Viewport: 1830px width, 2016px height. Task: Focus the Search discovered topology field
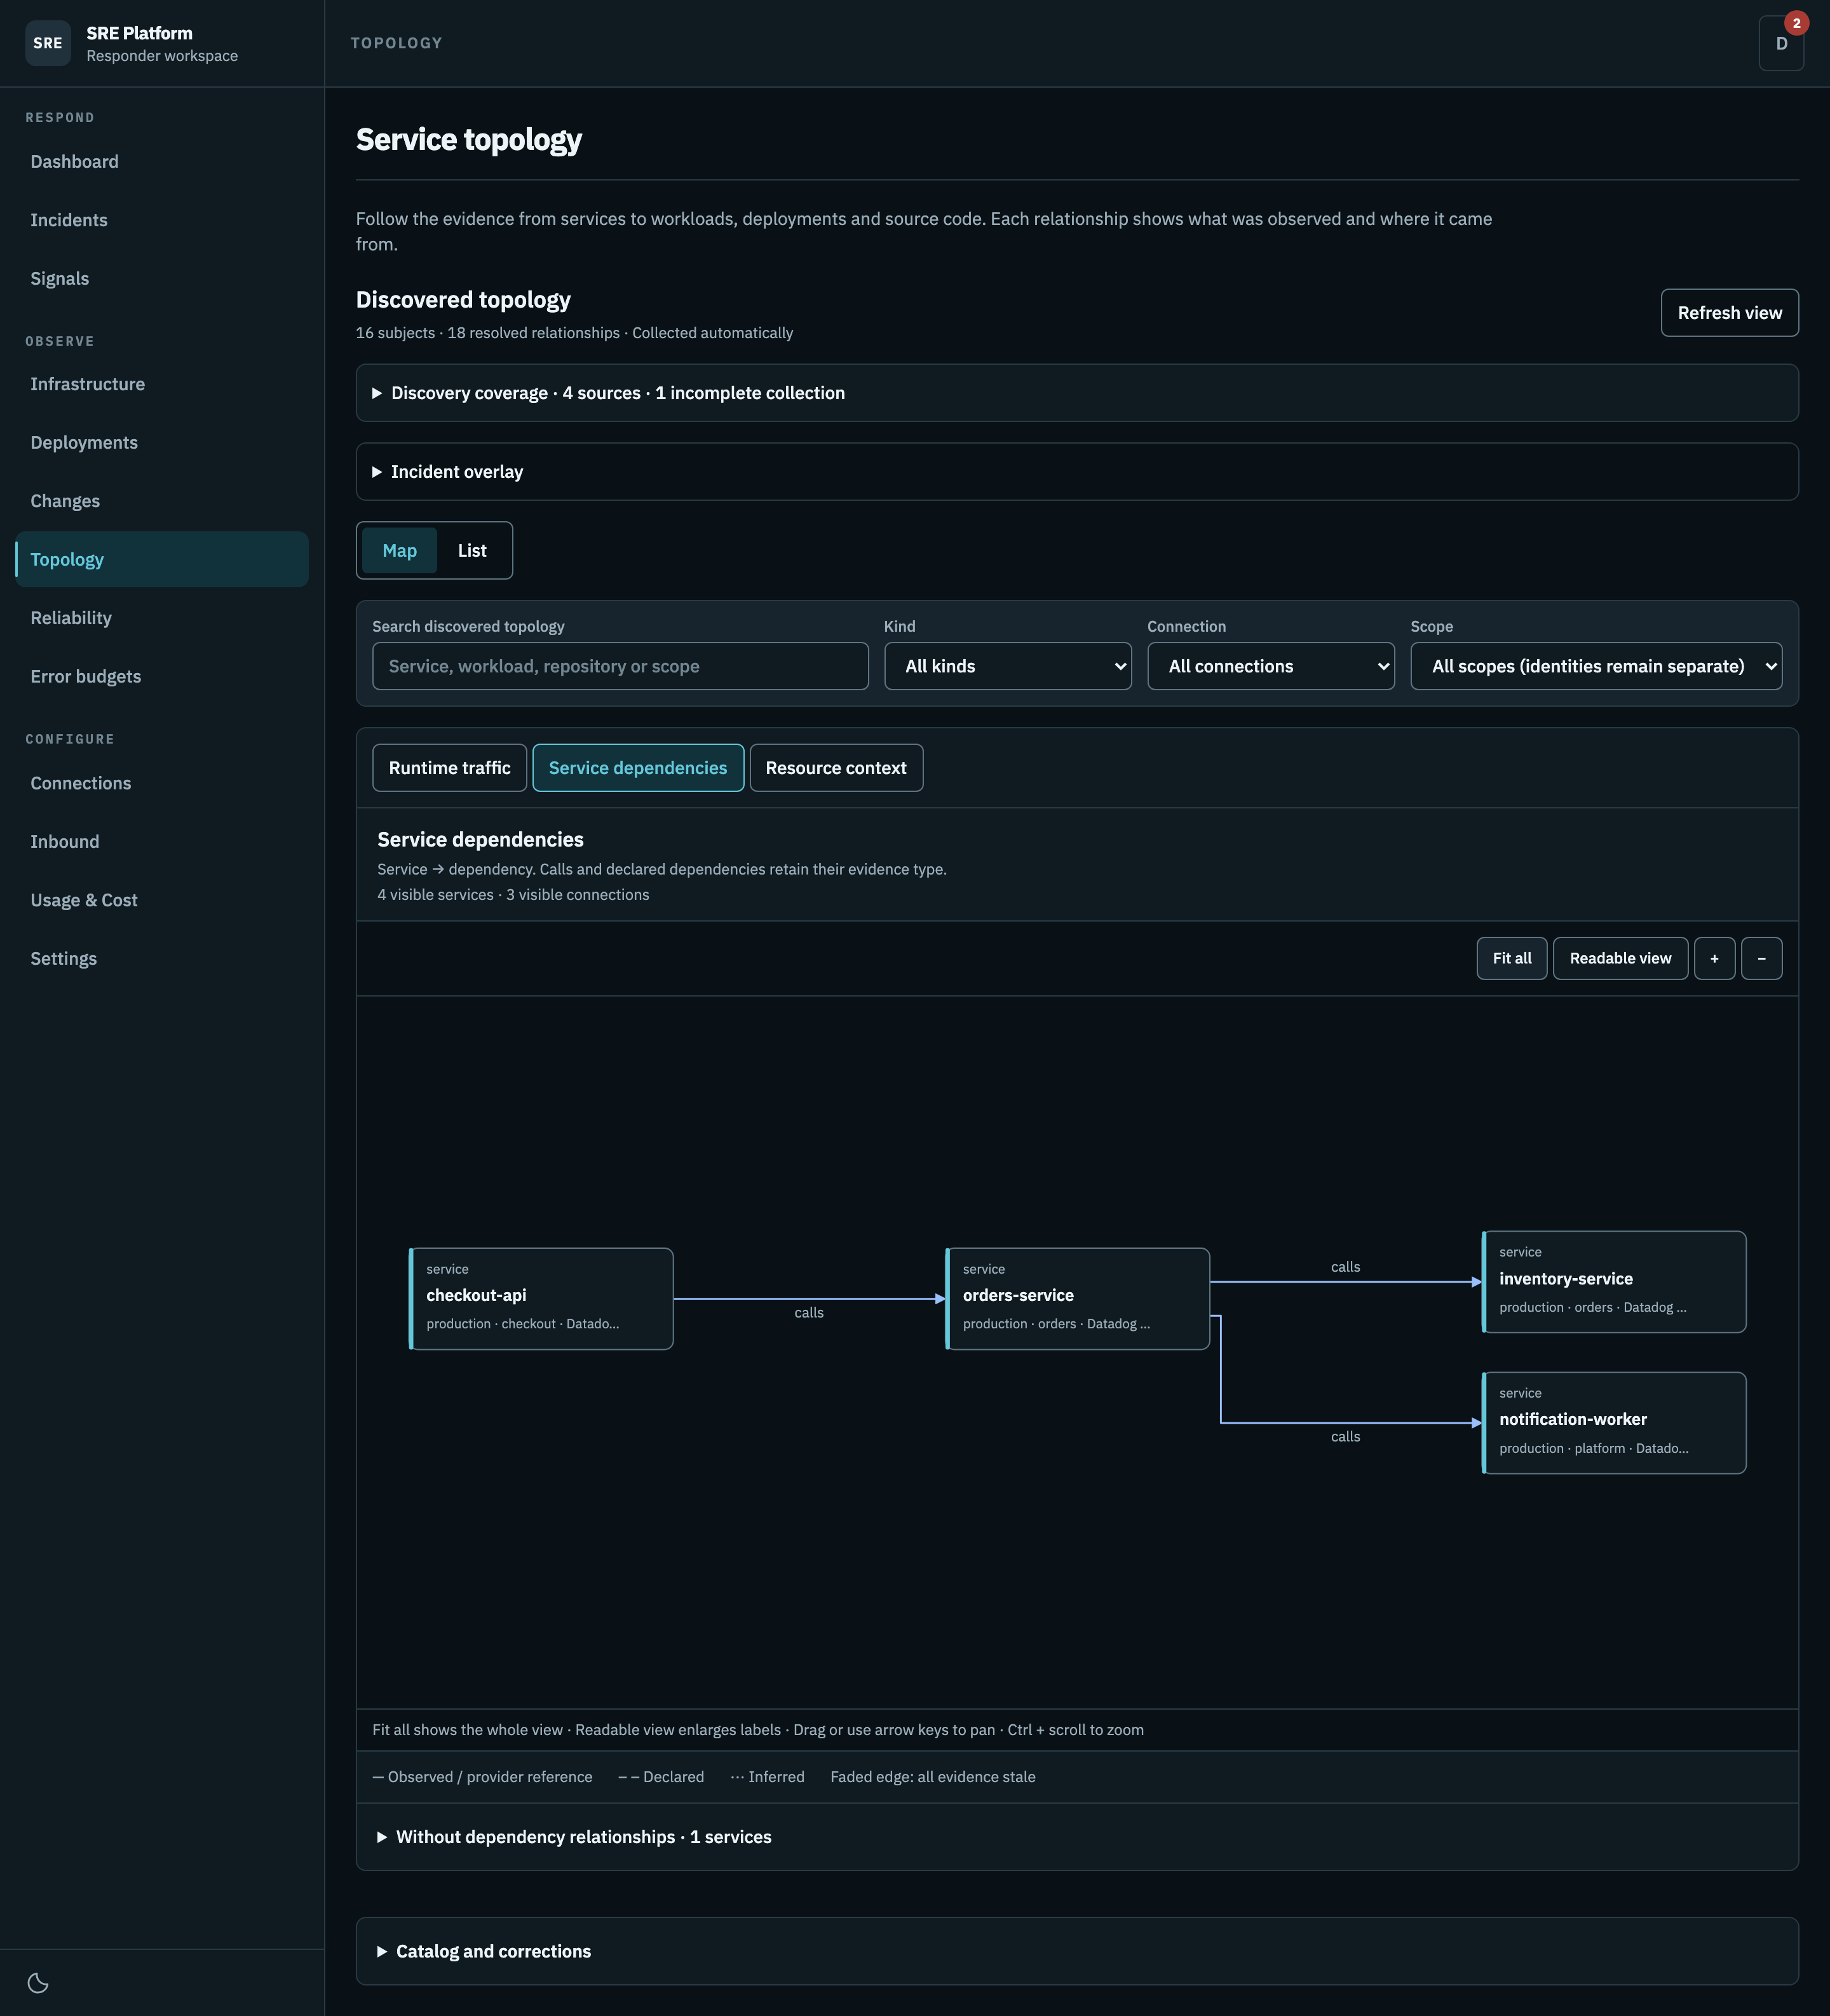(x=620, y=666)
